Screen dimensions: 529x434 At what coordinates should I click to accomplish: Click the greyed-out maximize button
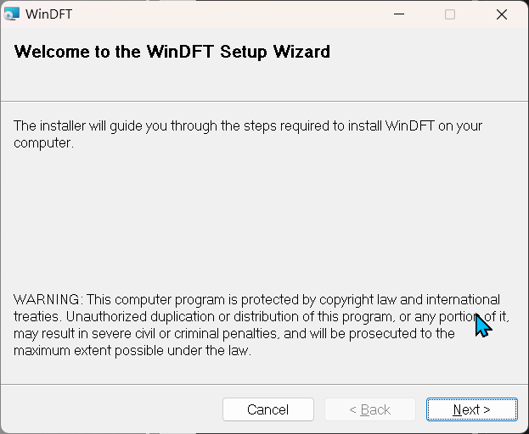450,14
